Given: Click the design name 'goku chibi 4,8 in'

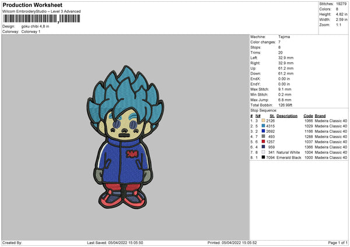Looking at the screenshot, I should tap(35, 26).
